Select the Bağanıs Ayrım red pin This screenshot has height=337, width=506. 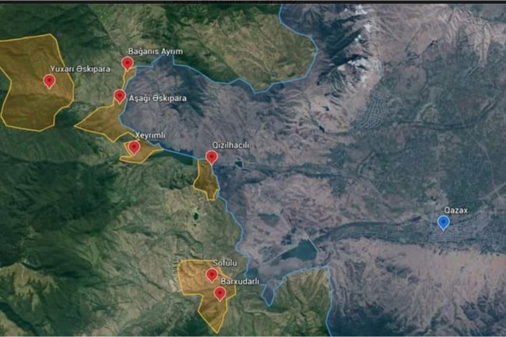click(x=128, y=63)
